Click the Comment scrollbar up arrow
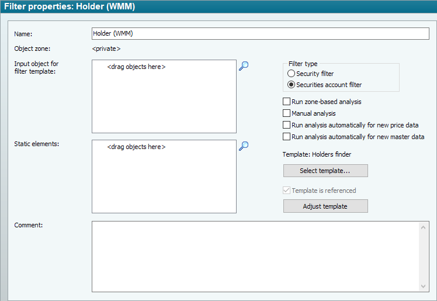 [x=424, y=227]
